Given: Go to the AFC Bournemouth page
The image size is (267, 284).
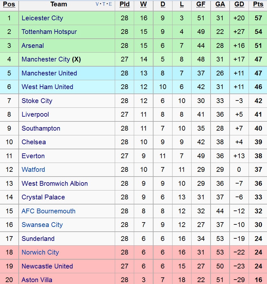Looking at the screenshot, I should click(49, 211).
